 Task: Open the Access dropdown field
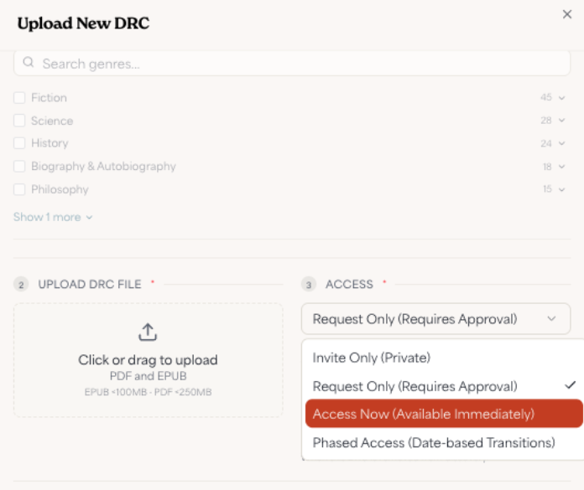coord(435,319)
